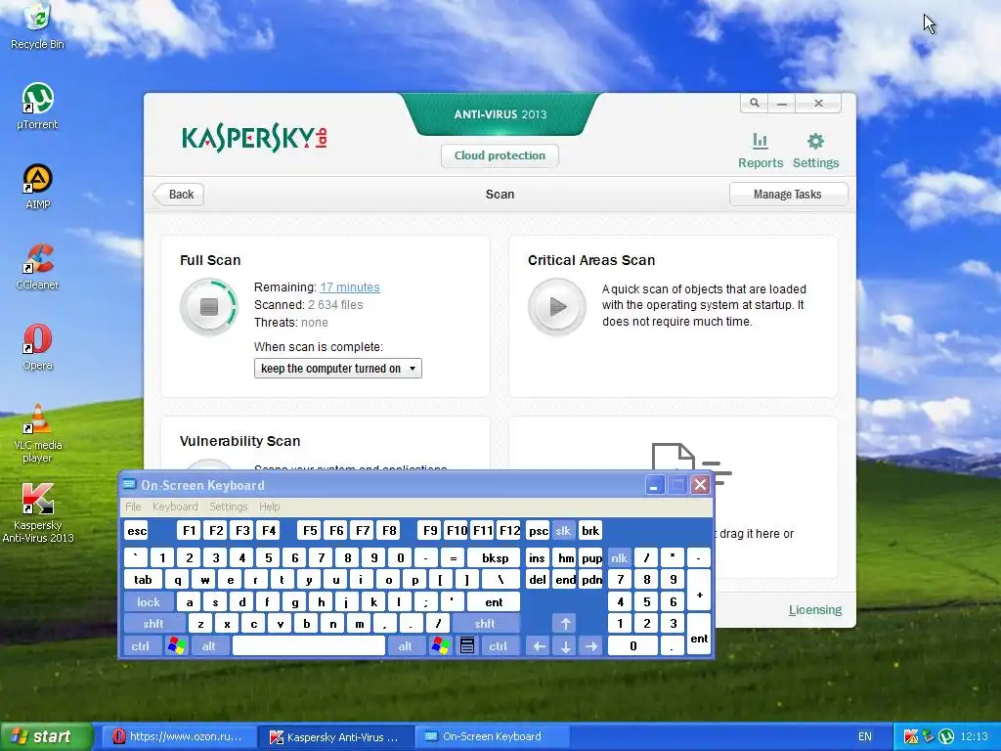This screenshot has width=1001, height=751.
Task: Click the main ent key beside apostrophe
Action: pyautogui.click(x=494, y=602)
